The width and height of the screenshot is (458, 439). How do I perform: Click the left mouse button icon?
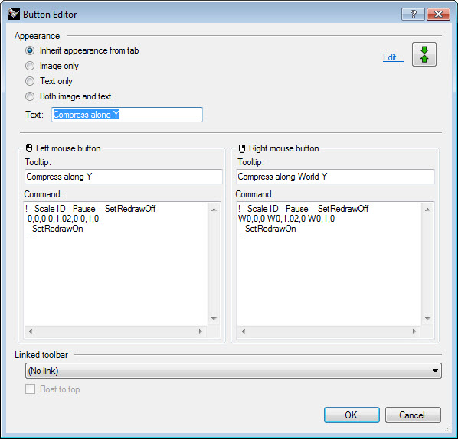point(29,148)
